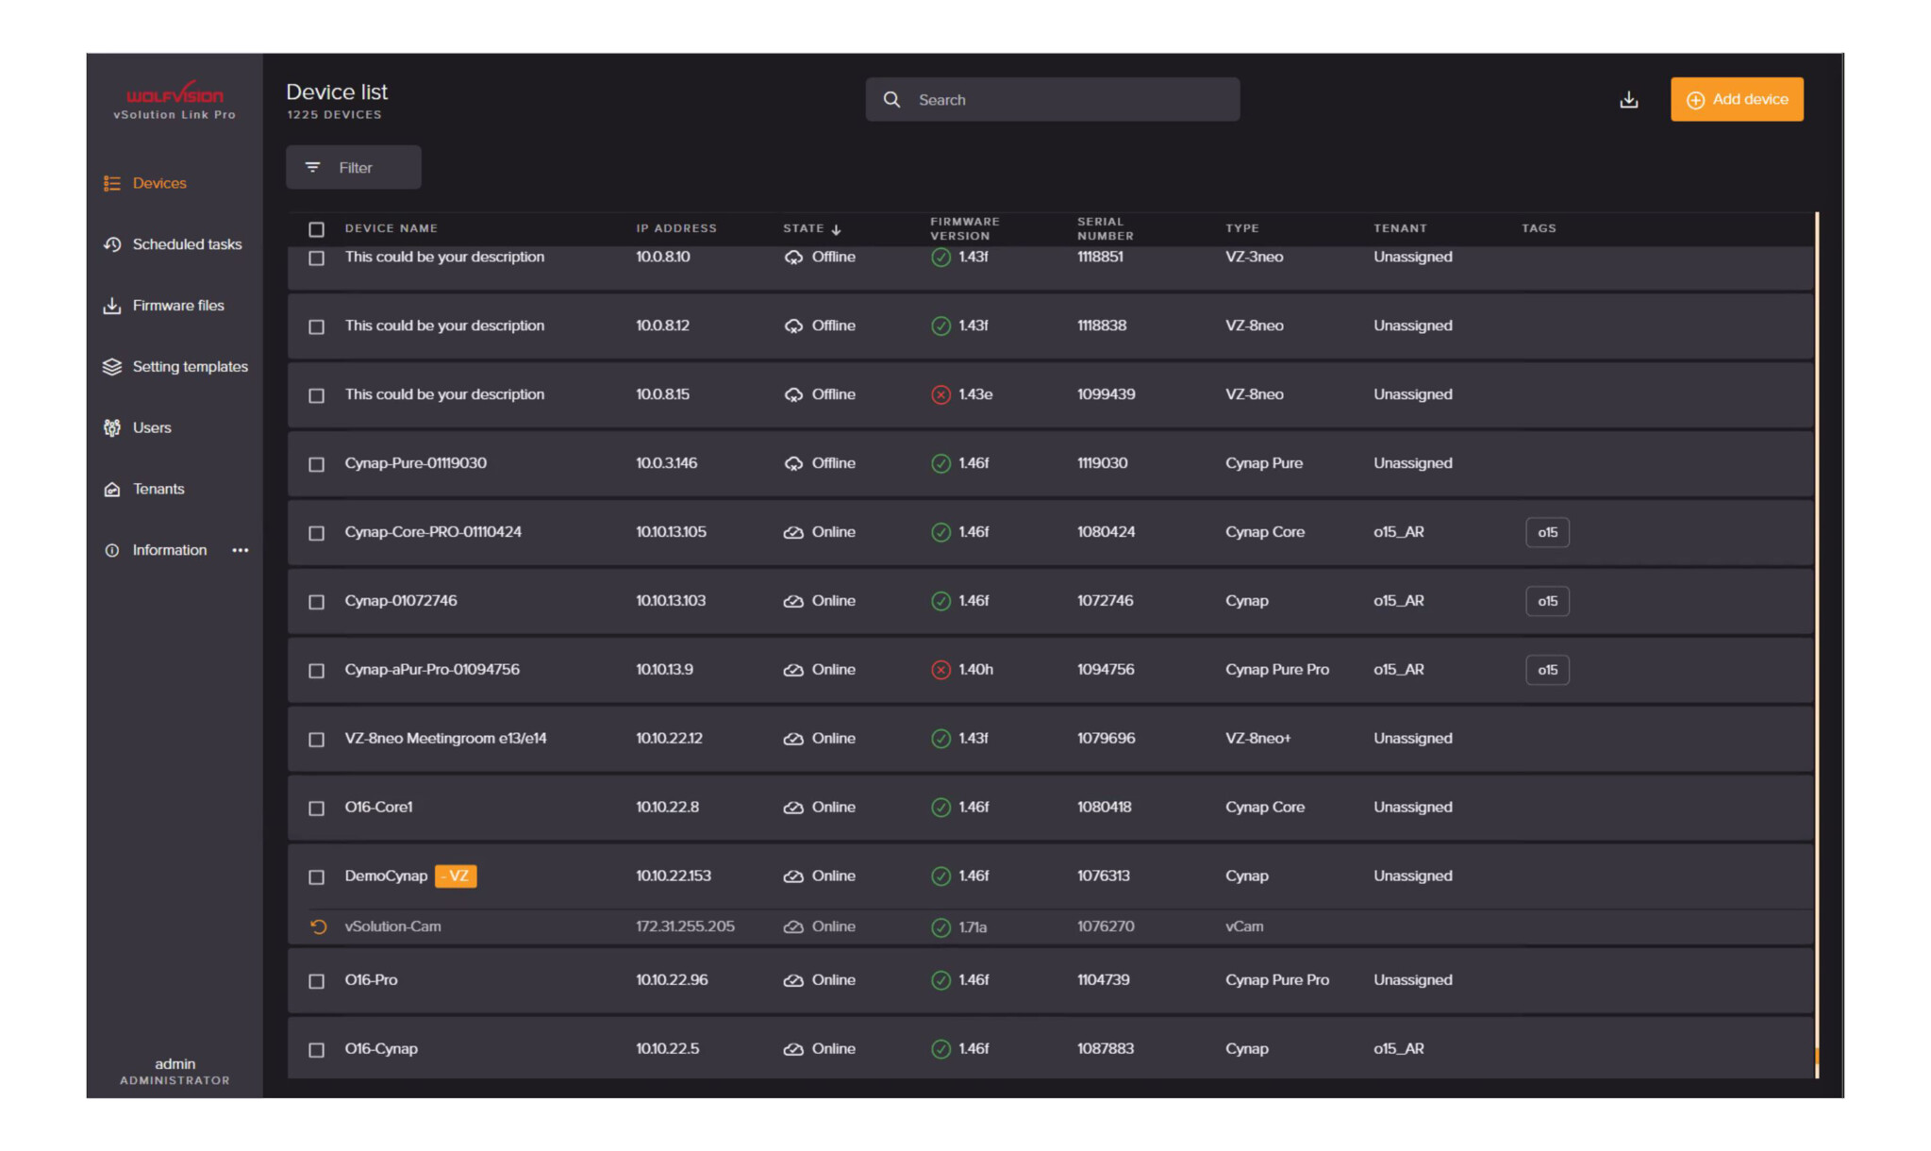The height and width of the screenshot is (1151, 1931).
Task: Sort by TAGS column header
Action: [1539, 228]
